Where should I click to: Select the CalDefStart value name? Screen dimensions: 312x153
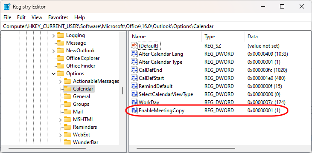pyautogui.click(x=151, y=78)
